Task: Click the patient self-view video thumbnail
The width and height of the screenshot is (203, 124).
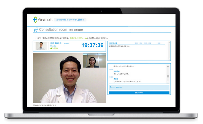Action: 94,60
